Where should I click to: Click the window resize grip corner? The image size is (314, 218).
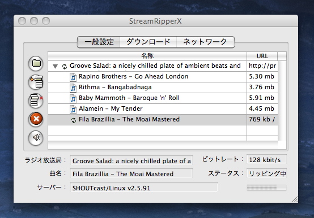pos(295,199)
